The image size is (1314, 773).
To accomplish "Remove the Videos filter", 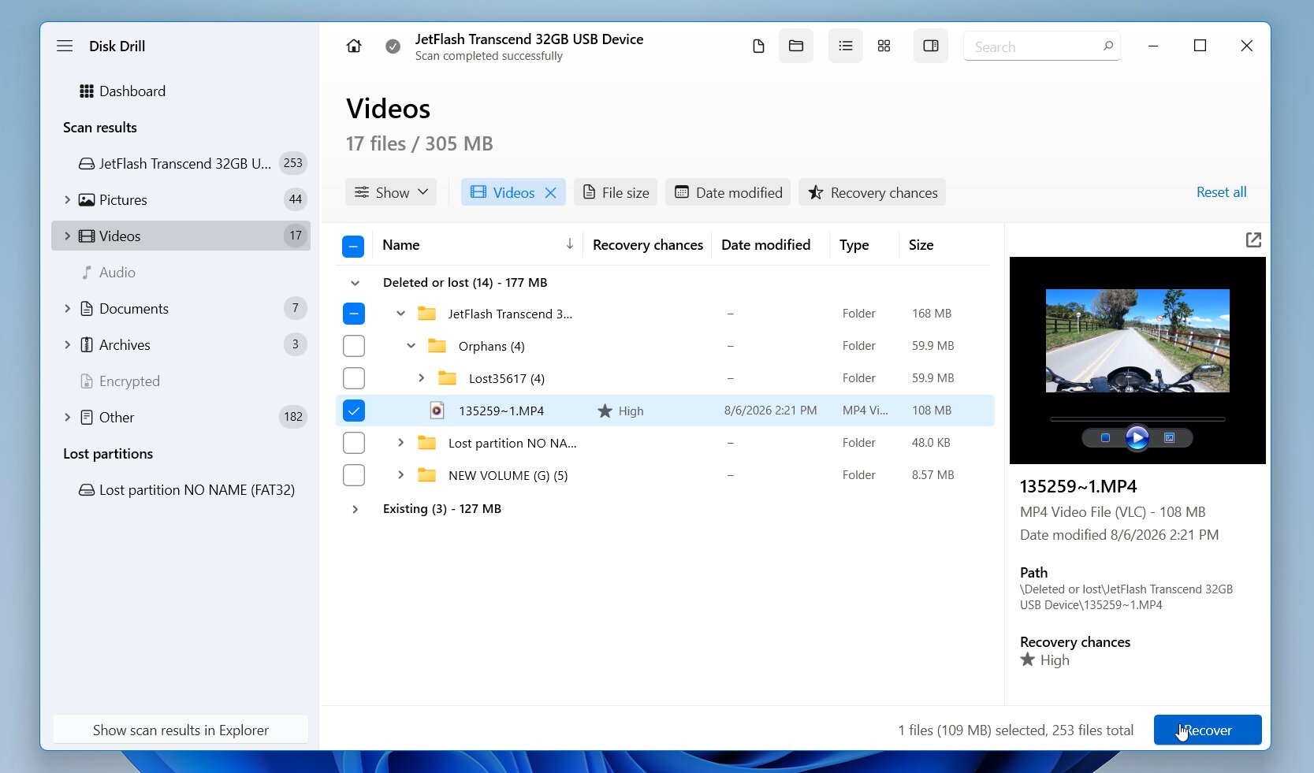I will pos(551,192).
